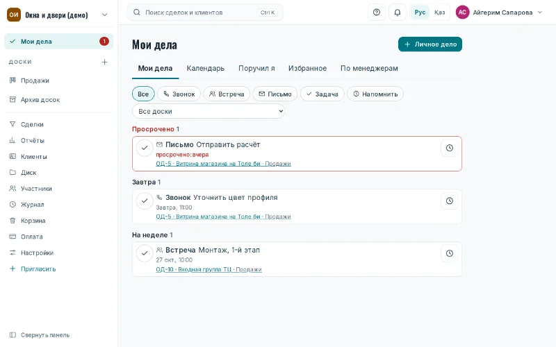Viewport: 556px width, 347px height.
Task: Click the Звонок Уточнить цвет профиля title
Action: 222,197
